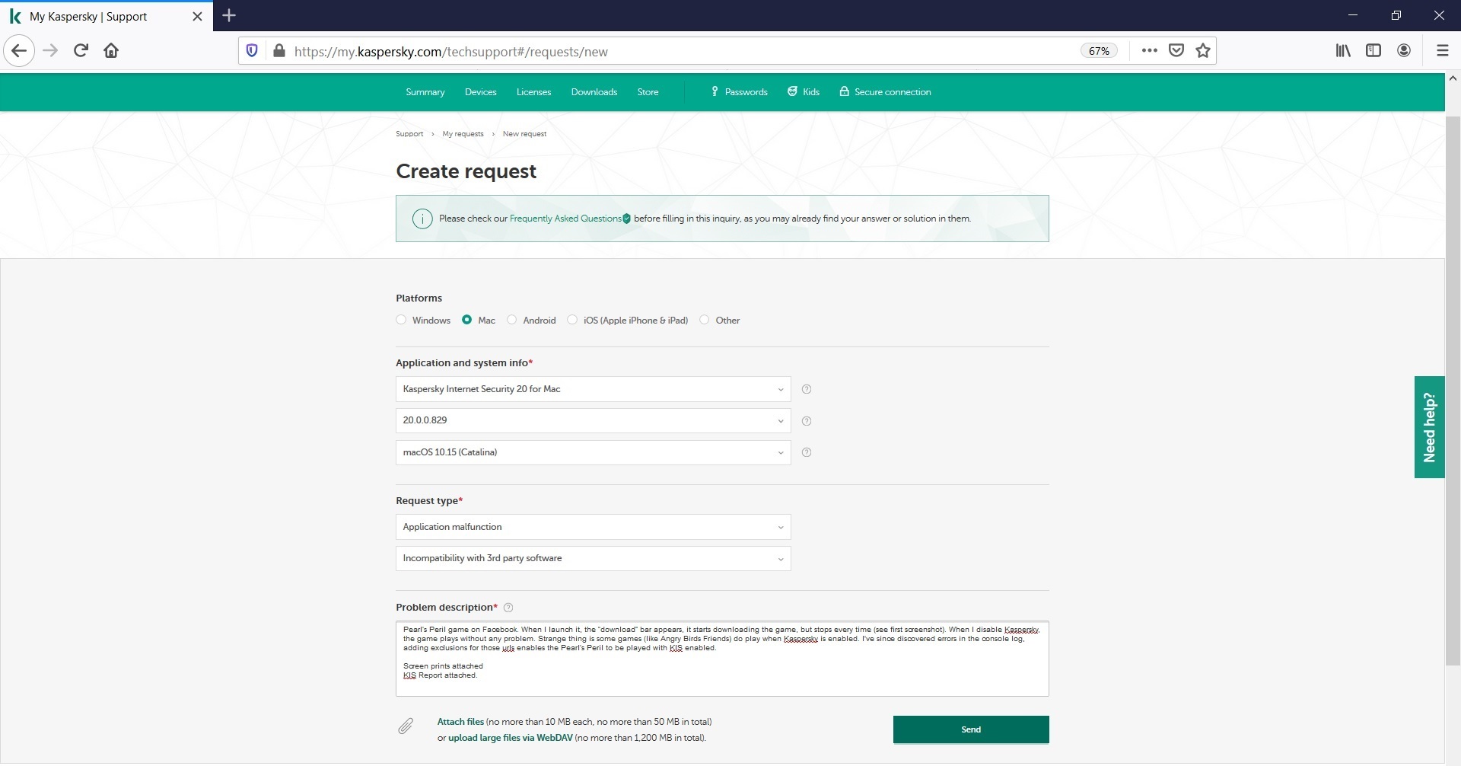
Task: Open the Kids menu item
Action: point(804,92)
